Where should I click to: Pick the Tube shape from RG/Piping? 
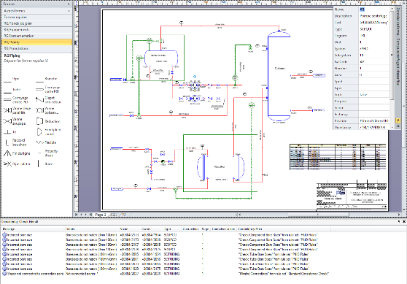(x=12, y=90)
